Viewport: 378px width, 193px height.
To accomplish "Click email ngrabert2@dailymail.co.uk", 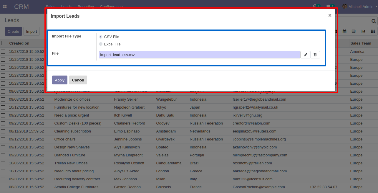I will click(x=255, y=107).
